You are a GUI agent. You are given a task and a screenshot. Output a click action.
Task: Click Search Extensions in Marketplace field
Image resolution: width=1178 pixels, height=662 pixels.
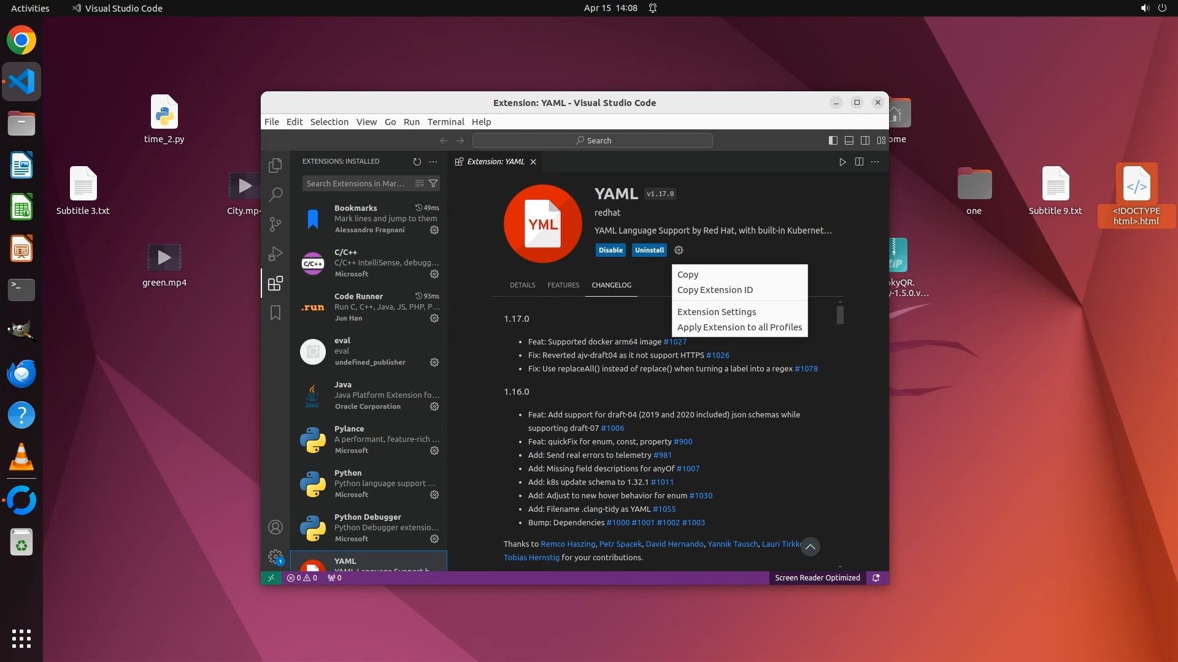(356, 183)
